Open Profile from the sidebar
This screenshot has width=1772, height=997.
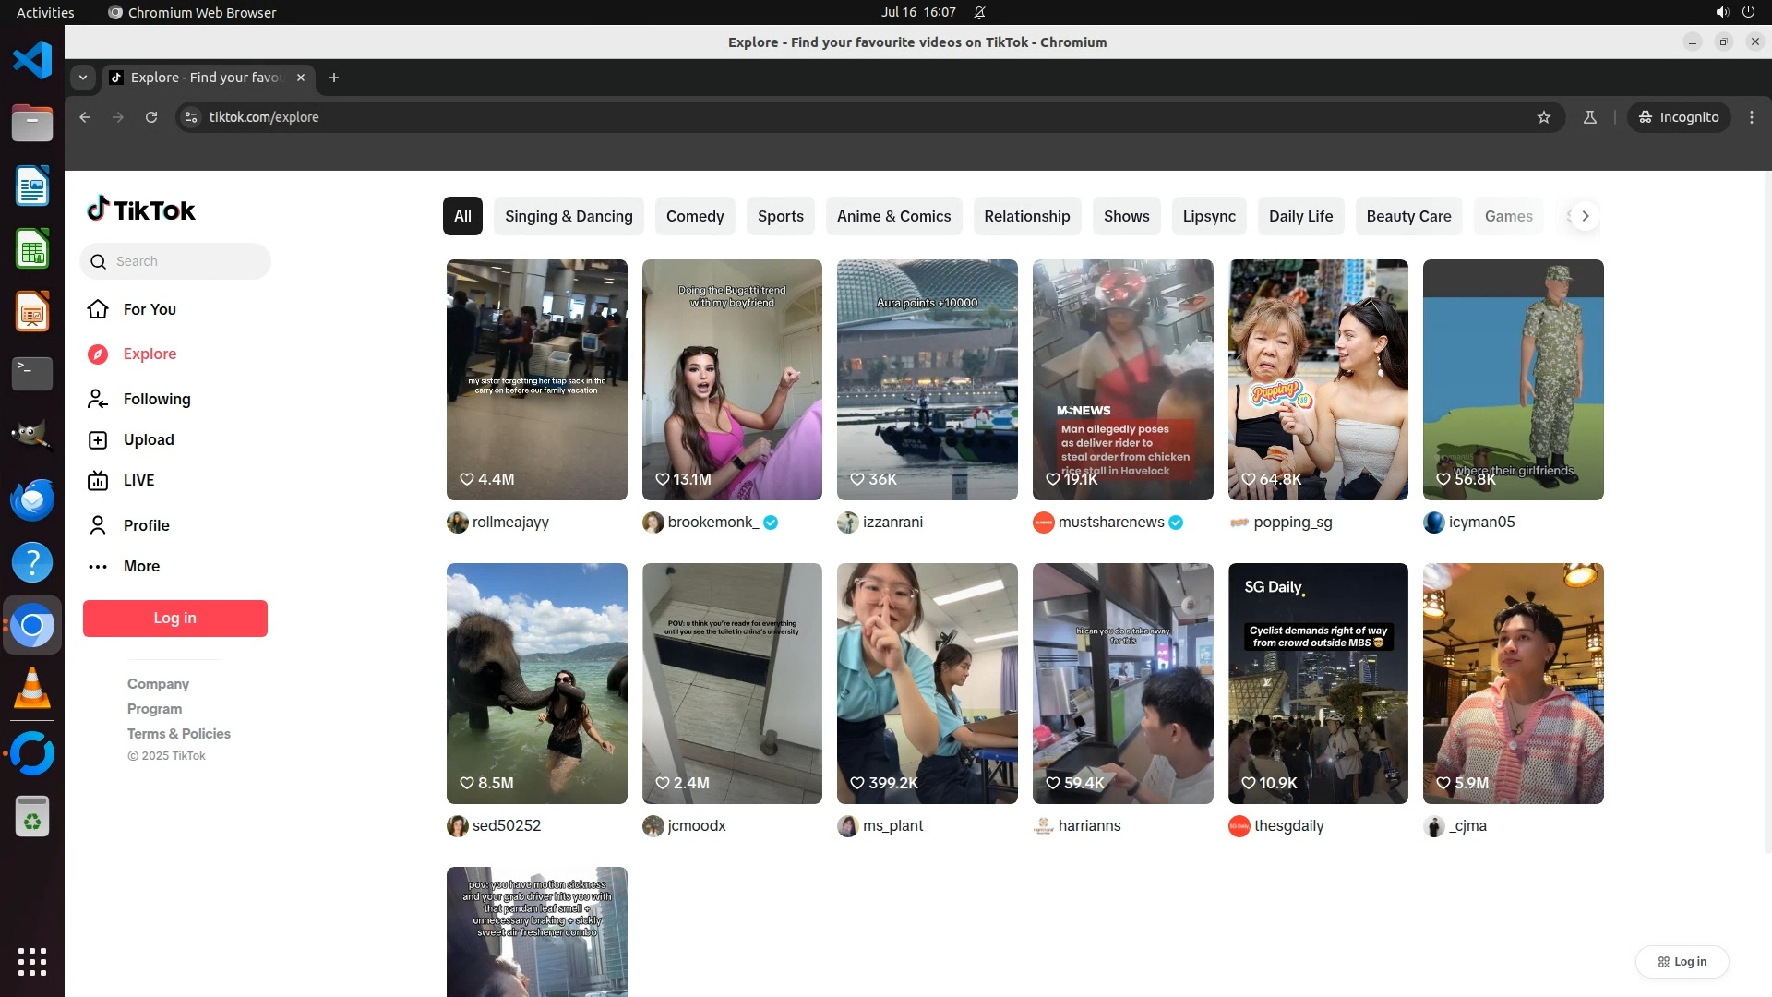coord(146,525)
